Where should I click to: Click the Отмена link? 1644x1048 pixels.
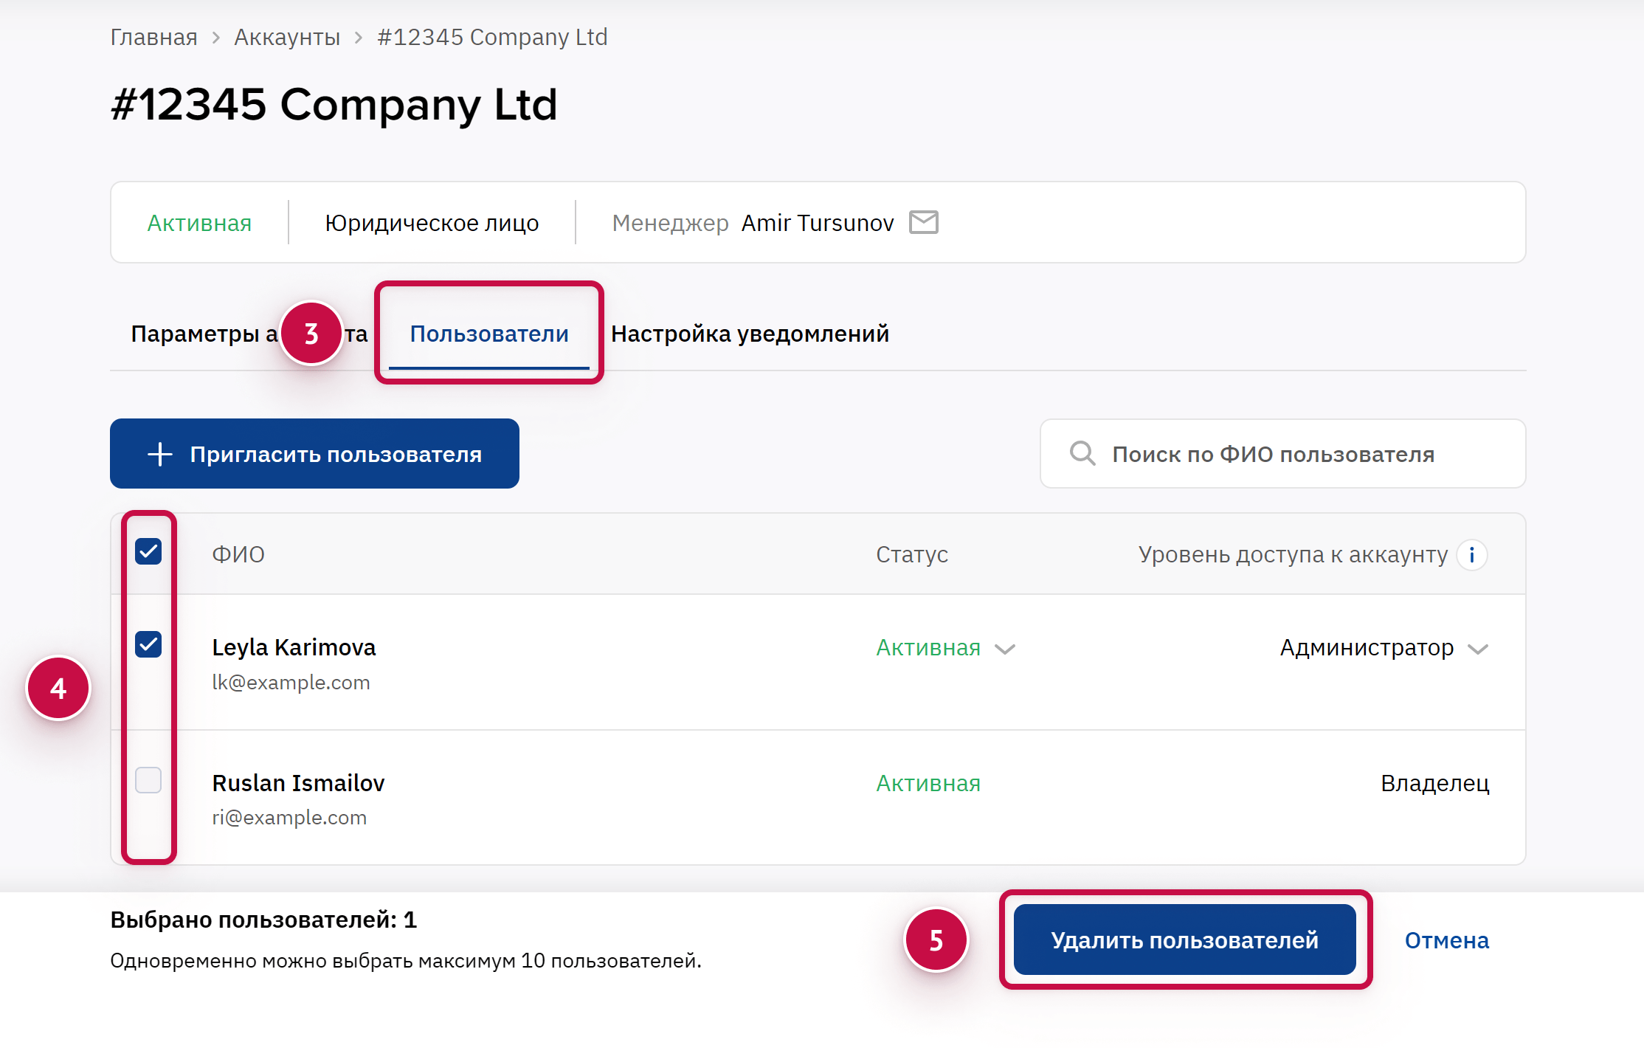click(x=1446, y=940)
